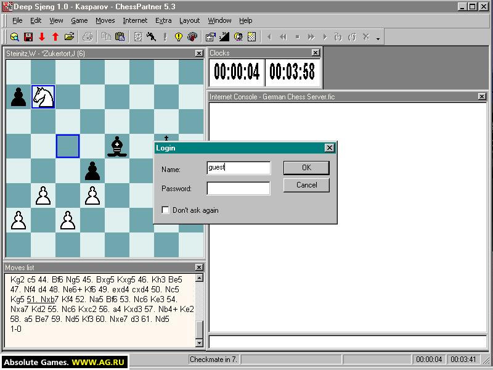Open the Moves menu
This screenshot has width=493, height=370.
105,20
